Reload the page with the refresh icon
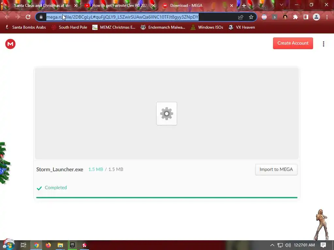Image resolution: width=334 pixels, height=250 pixels. pyautogui.click(x=28, y=17)
